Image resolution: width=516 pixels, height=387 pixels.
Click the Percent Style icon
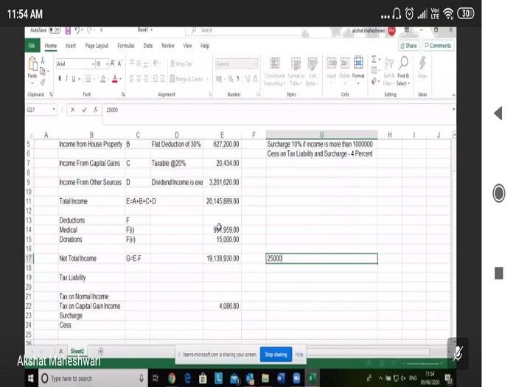pyautogui.click(x=231, y=79)
